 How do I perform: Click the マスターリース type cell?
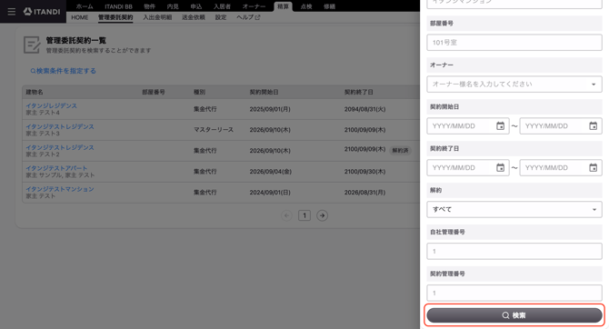214,130
